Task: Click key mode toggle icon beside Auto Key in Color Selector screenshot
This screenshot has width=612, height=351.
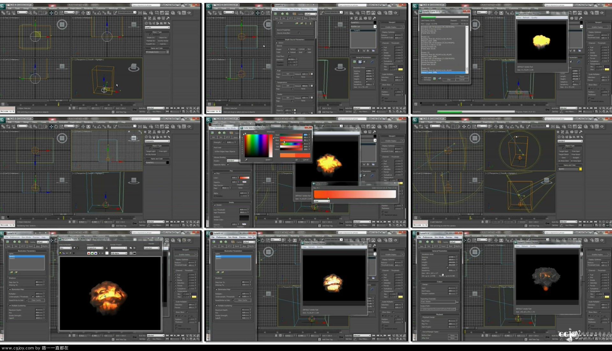Action: (341, 223)
